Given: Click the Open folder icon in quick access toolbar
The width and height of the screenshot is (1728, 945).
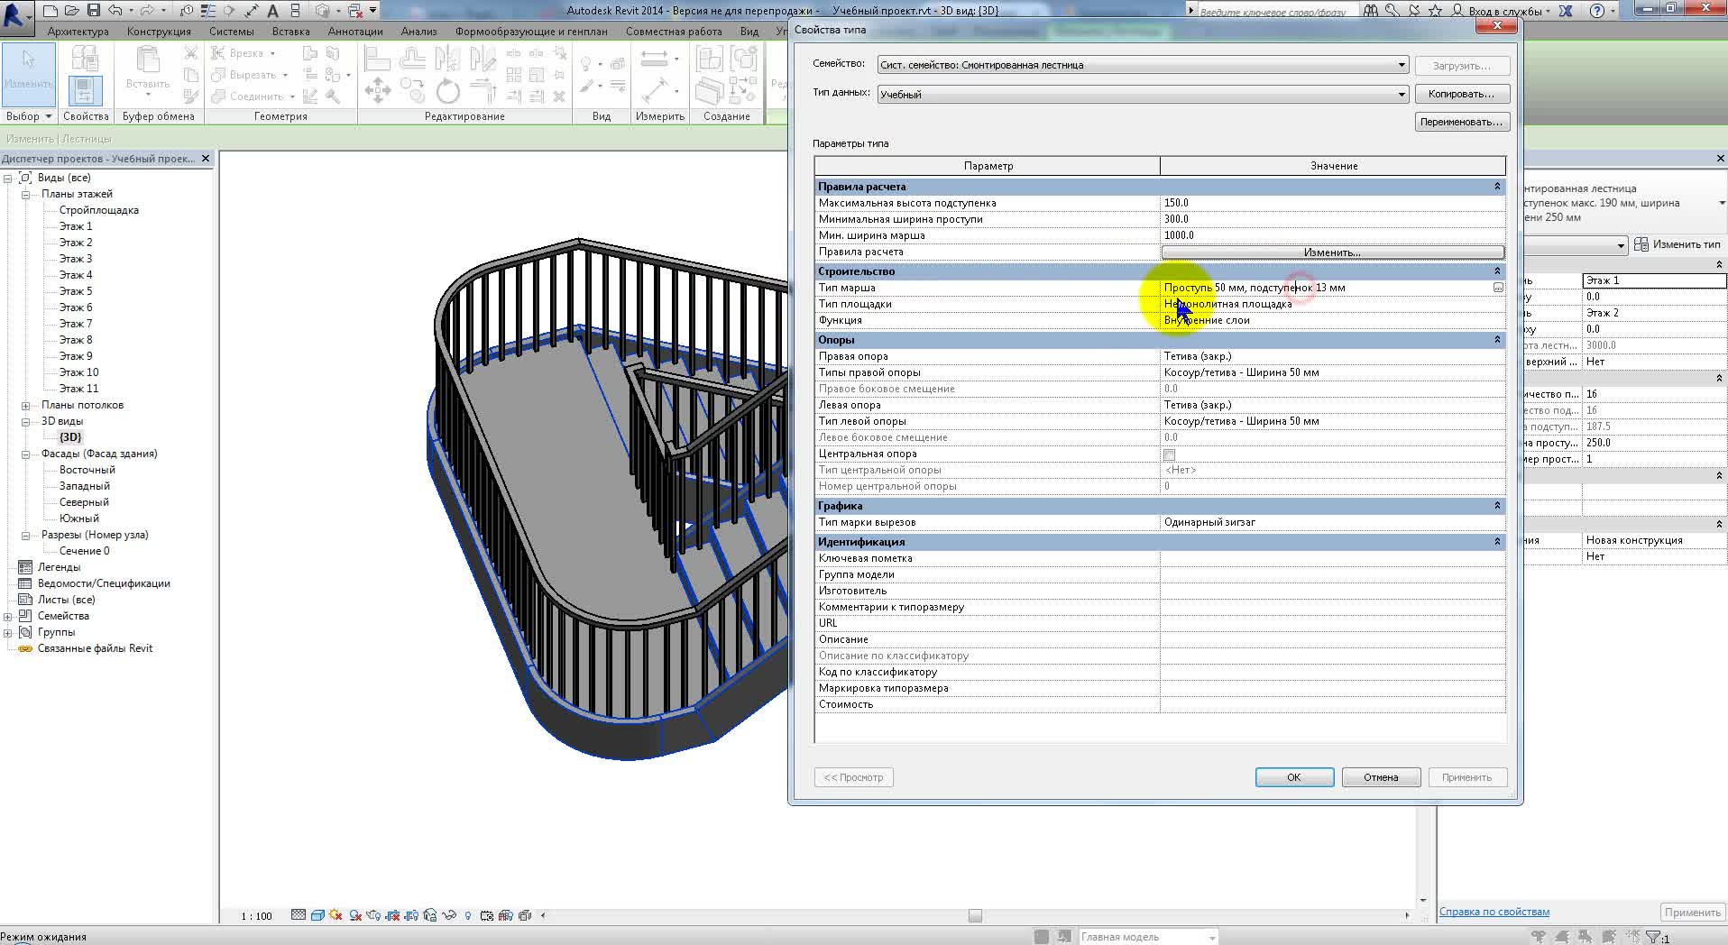Looking at the screenshot, I should coord(73,11).
